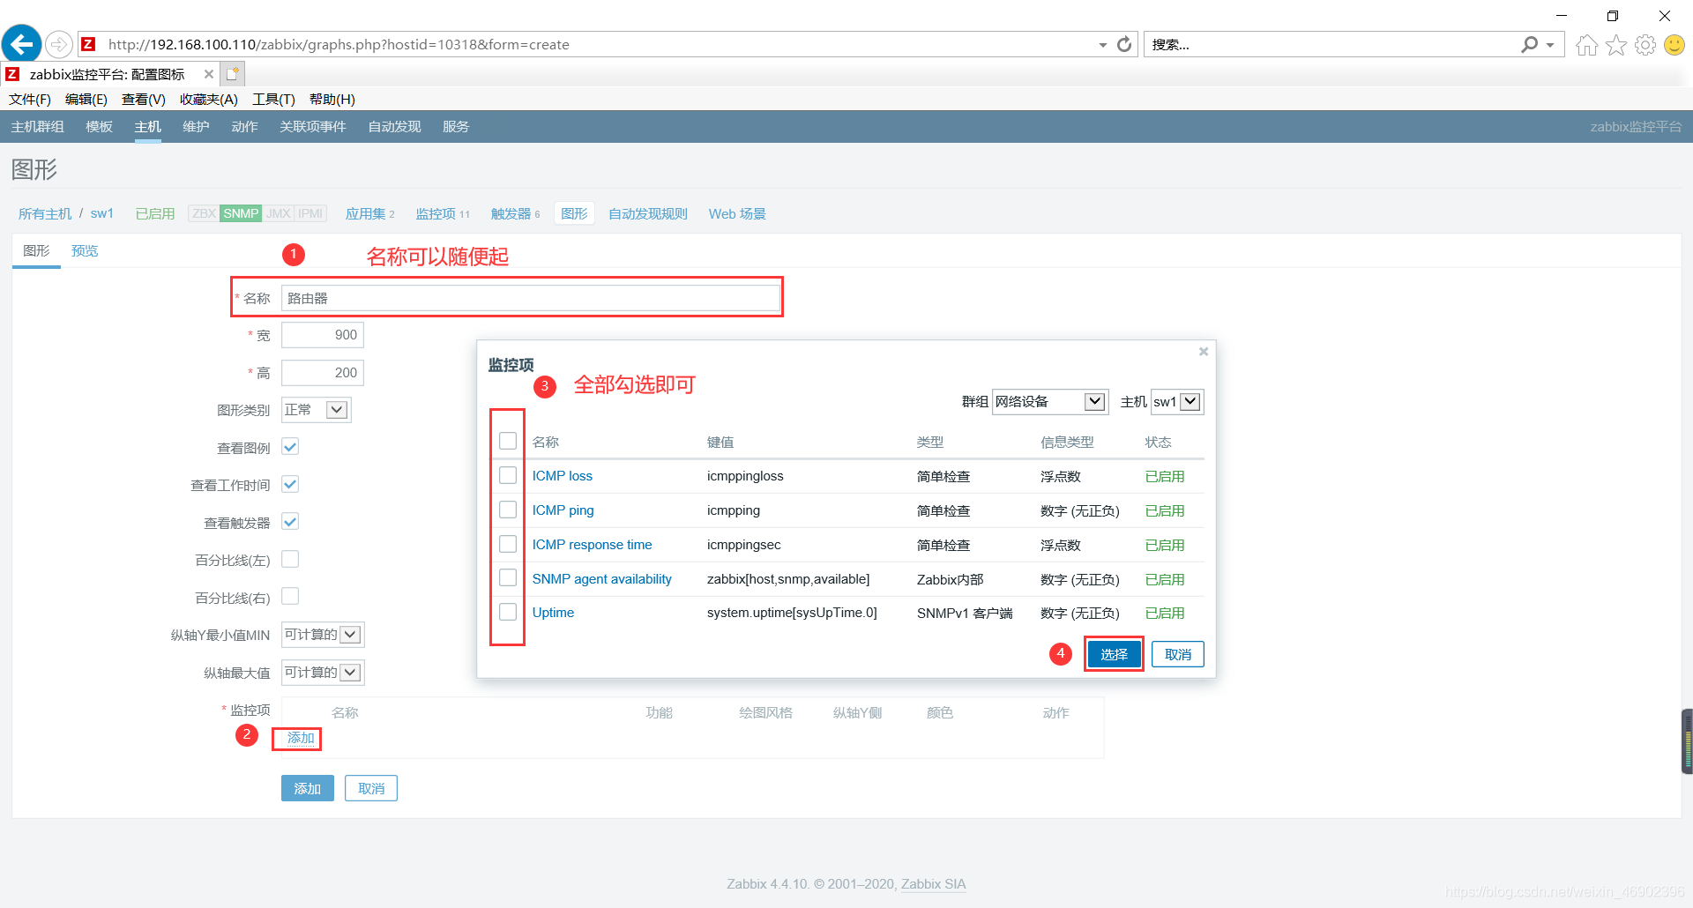
Task: Enable the 百分比线(左) checkbox
Action: [290, 559]
